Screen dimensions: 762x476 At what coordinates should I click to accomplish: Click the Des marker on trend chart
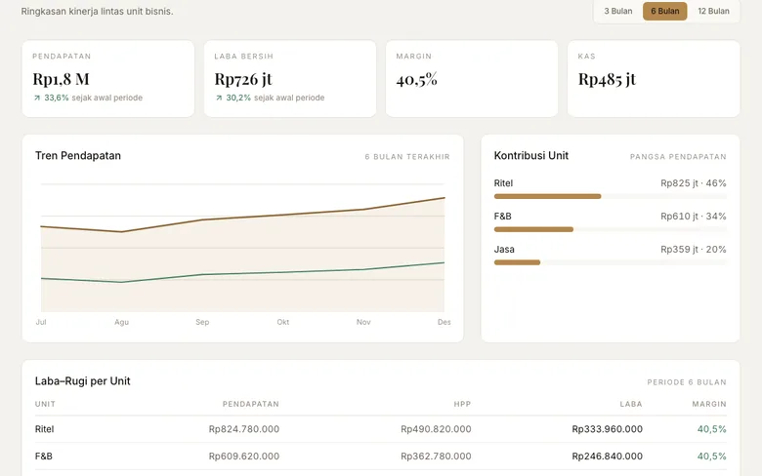(x=444, y=322)
